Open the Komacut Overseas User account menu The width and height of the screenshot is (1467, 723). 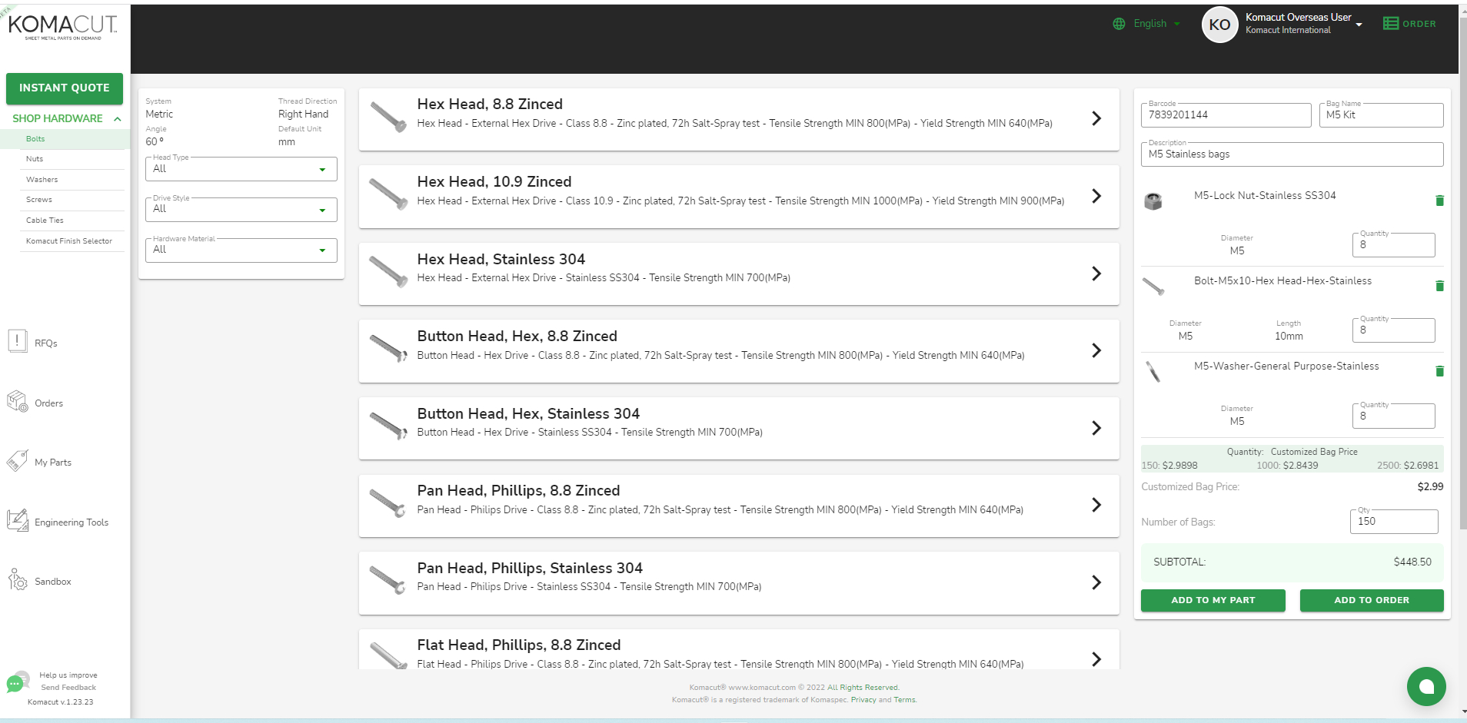point(1359,25)
